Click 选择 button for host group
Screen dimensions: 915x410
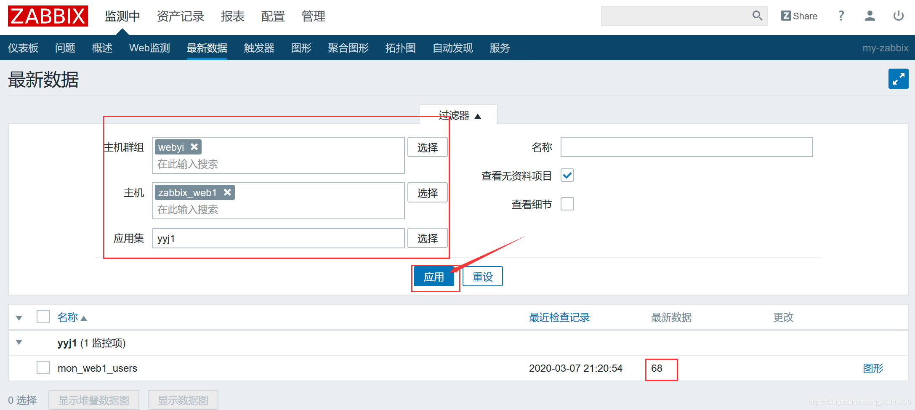(x=427, y=147)
